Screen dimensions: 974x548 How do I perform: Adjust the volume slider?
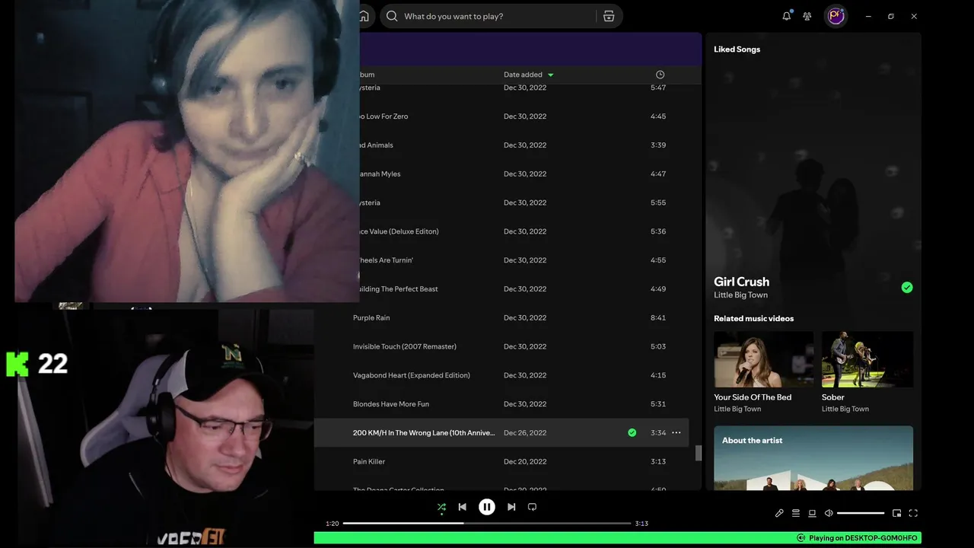pyautogui.click(x=861, y=513)
